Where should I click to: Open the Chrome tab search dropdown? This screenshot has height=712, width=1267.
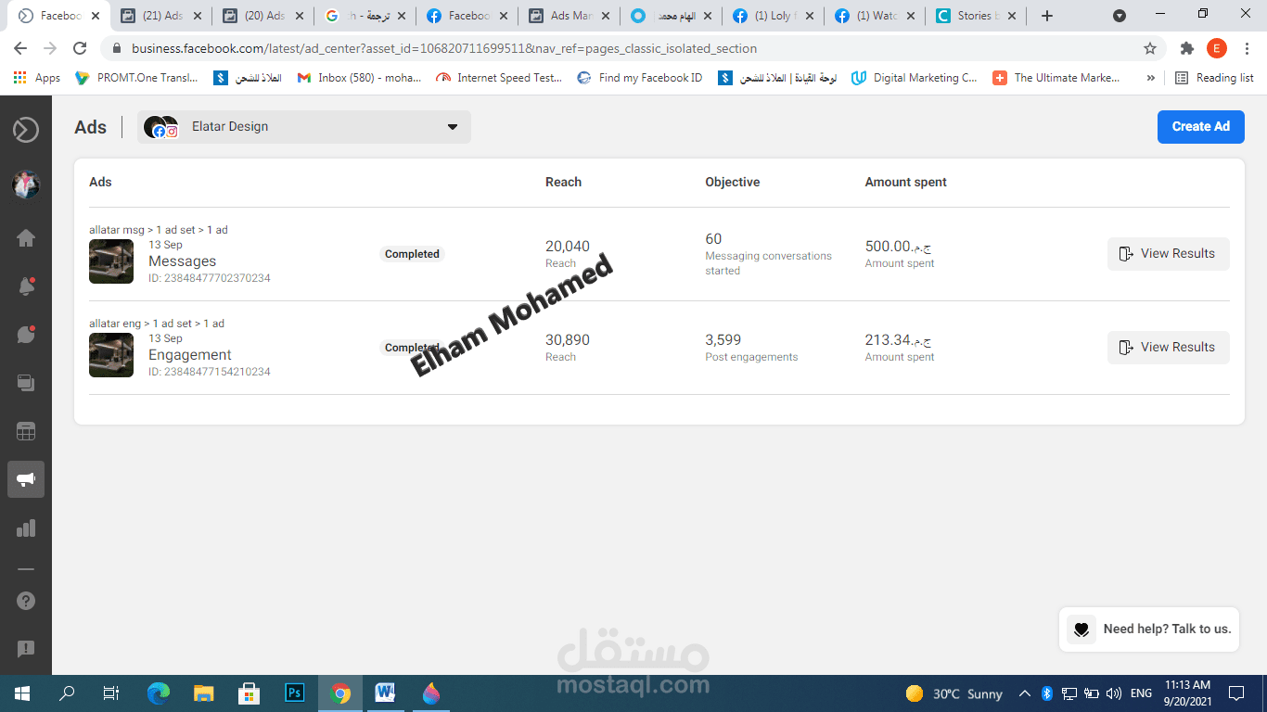tap(1120, 16)
